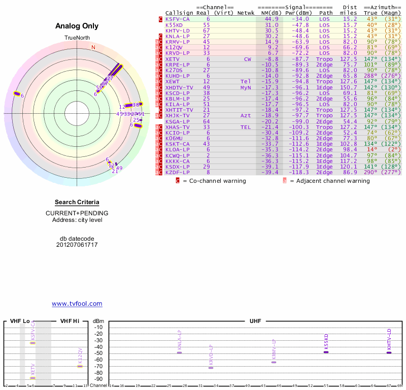Click the KHTV-LD marker in the UHF chart
The width and height of the screenshot is (406, 390).
[x=389, y=353]
